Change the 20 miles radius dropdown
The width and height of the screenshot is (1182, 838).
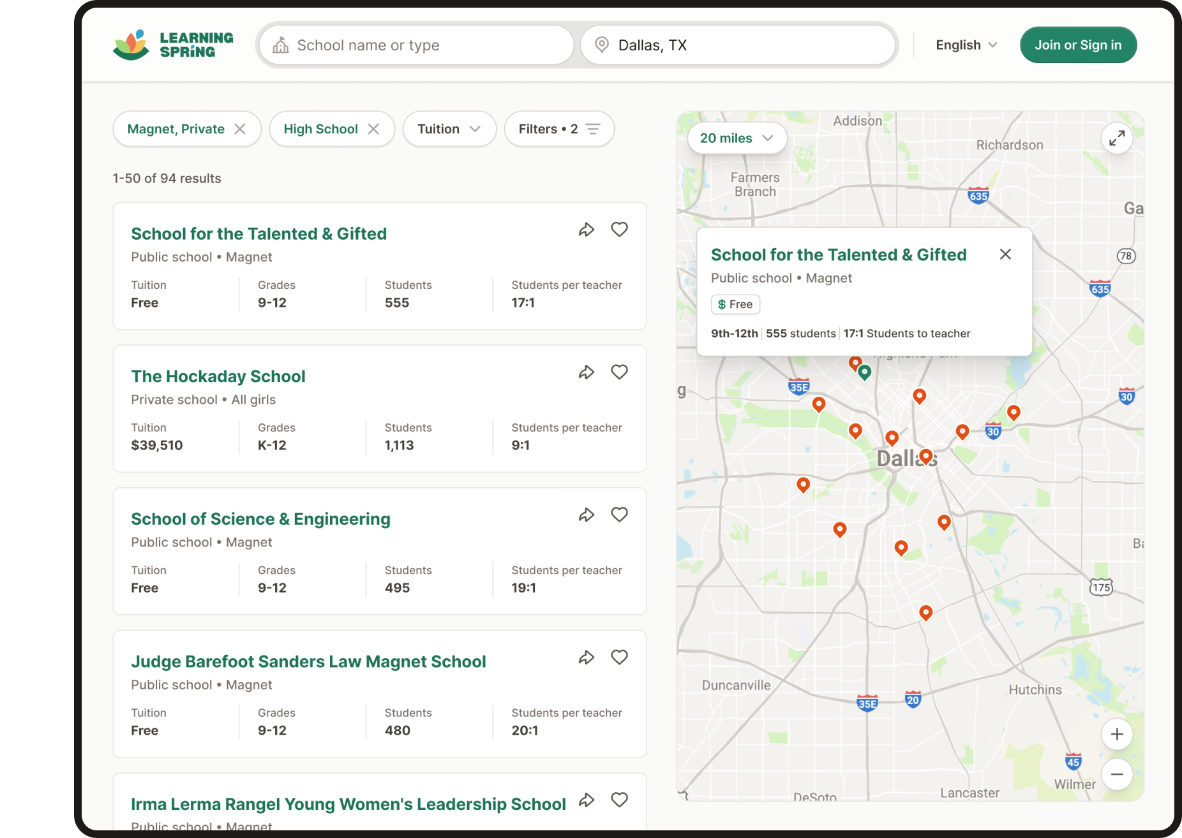[x=736, y=138]
